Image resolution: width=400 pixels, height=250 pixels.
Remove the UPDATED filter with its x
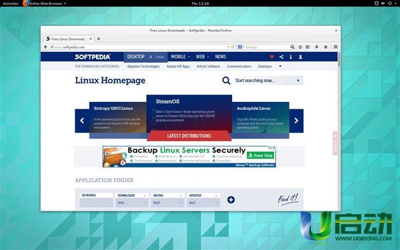[x=216, y=195]
